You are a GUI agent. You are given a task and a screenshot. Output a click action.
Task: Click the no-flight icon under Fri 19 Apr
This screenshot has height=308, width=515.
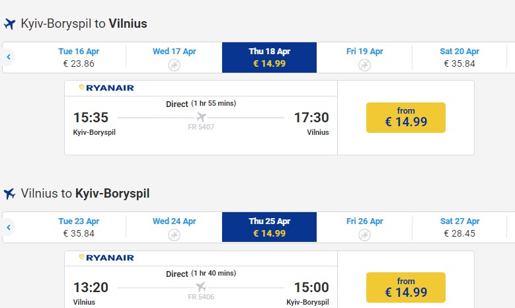point(364,65)
